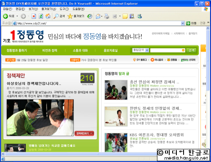The image size is (211, 162).
Task: Open the thumbnail of people eating at table
Action: [x=116, y=90]
